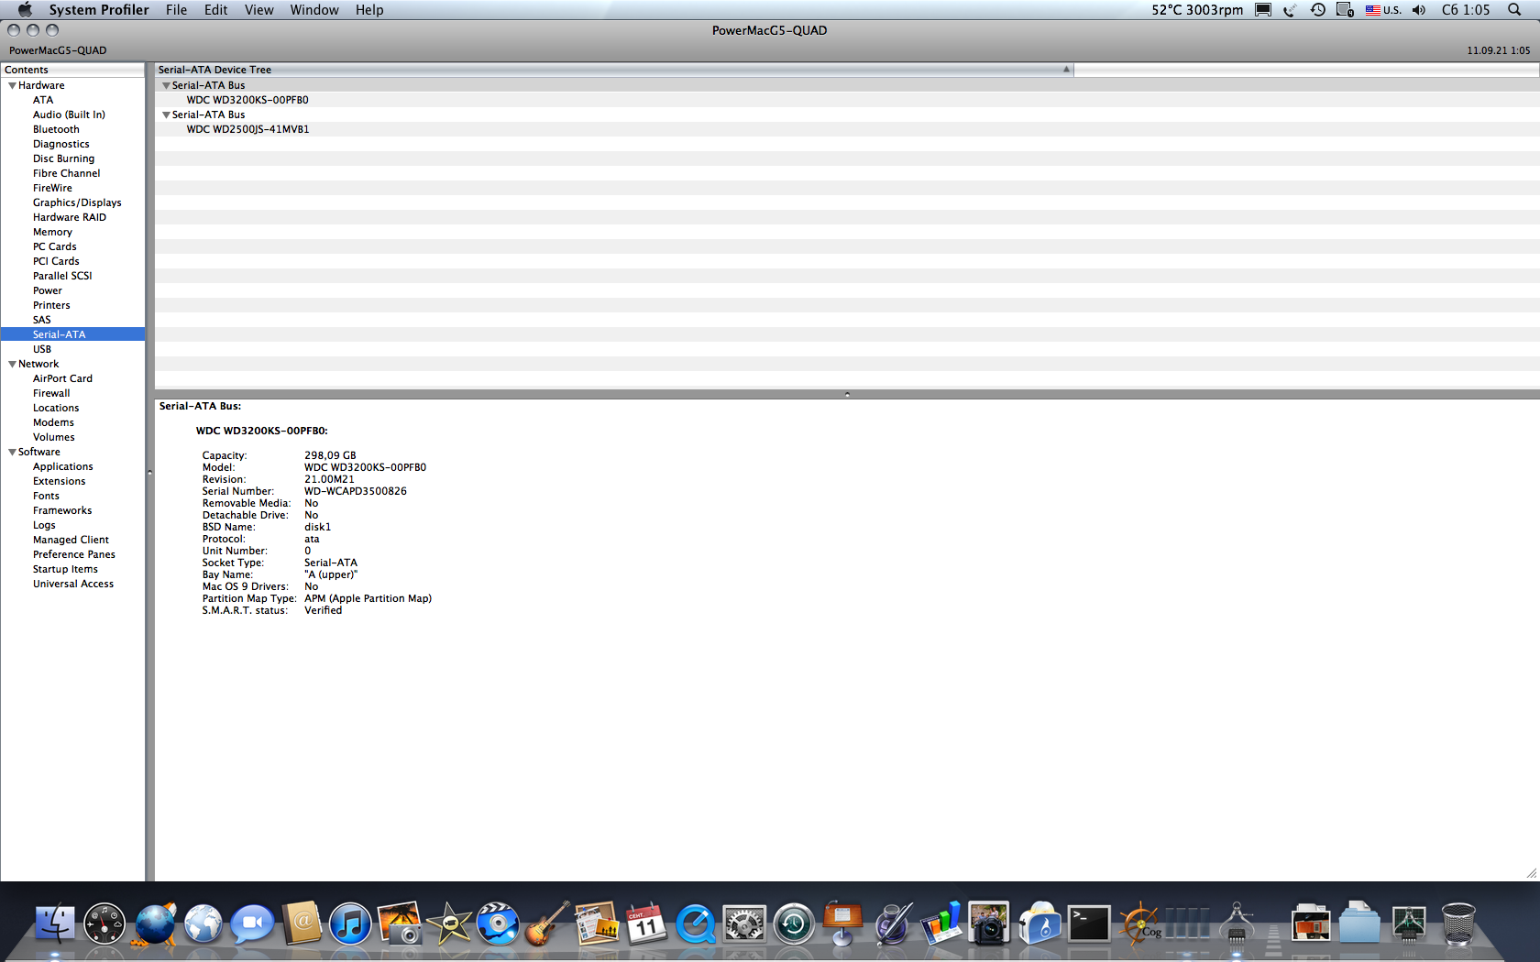Launch iMovie star icon in dock

(x=449, y=924)
